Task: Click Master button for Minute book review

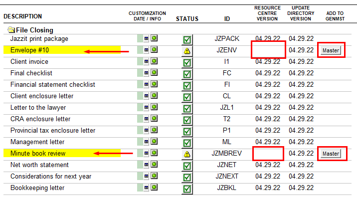Action: tap(331, 154)
